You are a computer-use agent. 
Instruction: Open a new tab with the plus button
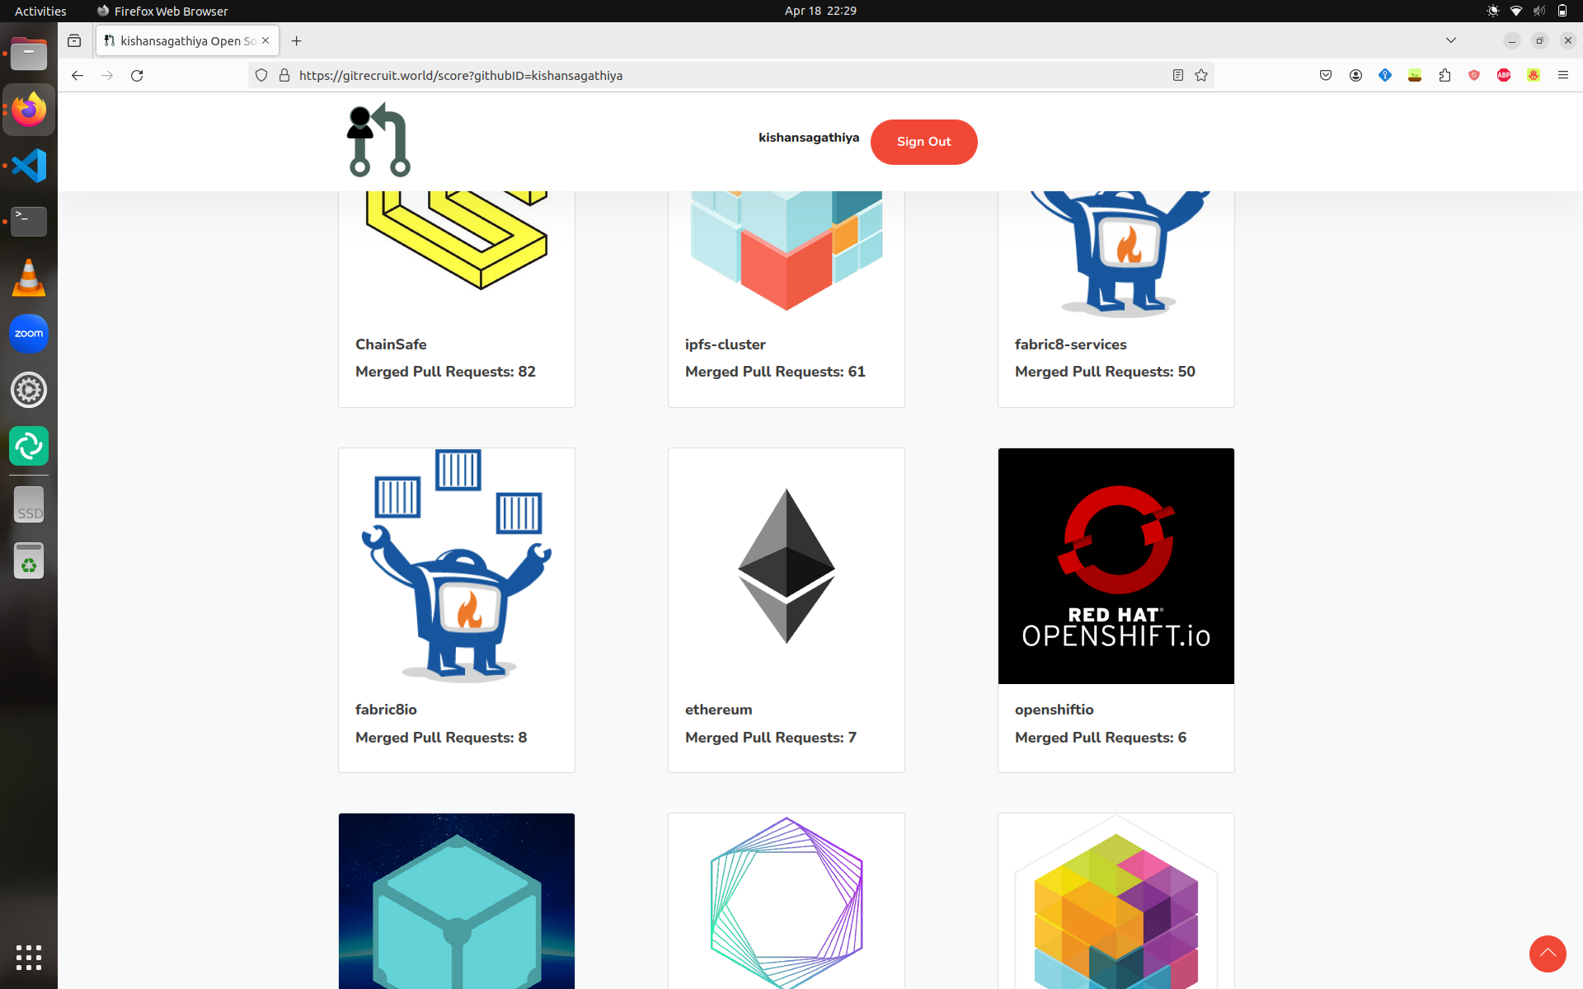click(x=297, y=40)
